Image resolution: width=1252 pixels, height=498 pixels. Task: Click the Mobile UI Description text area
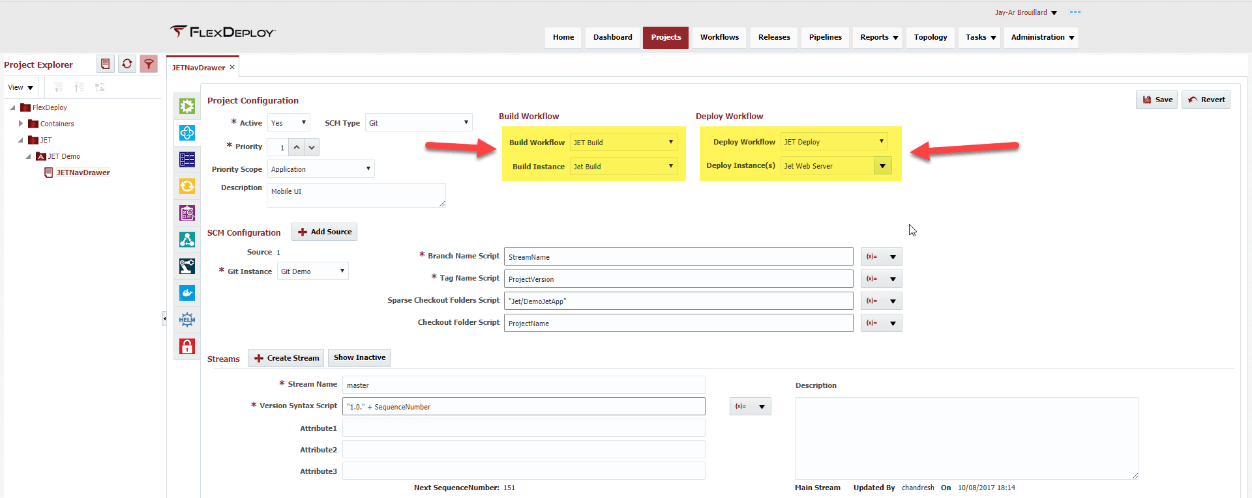point(357,195)
